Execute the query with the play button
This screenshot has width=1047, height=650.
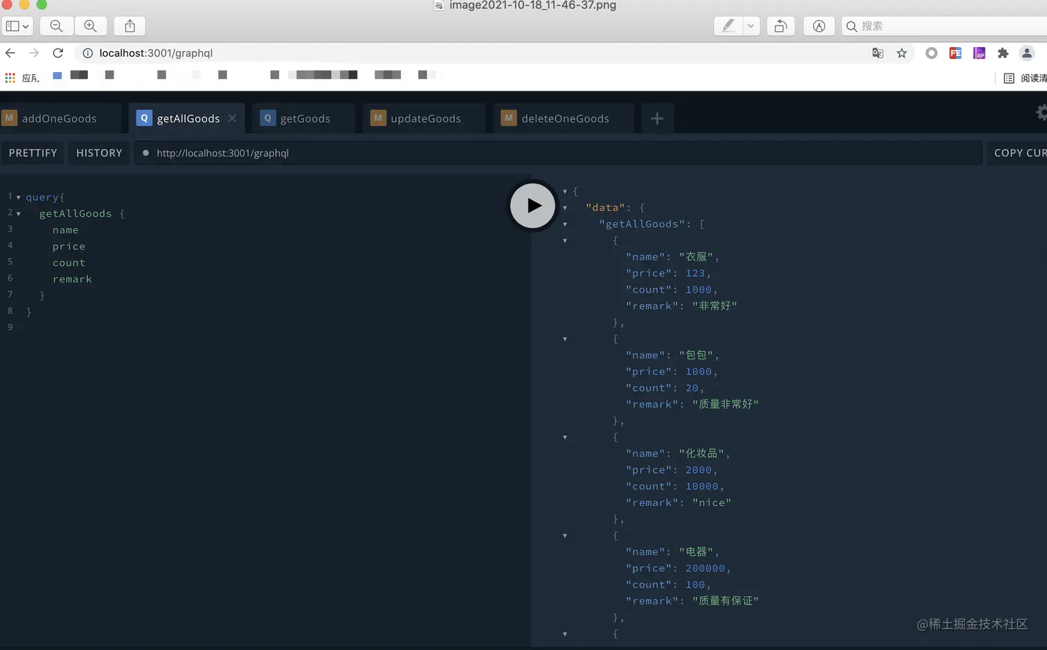[x=533, y=205]
